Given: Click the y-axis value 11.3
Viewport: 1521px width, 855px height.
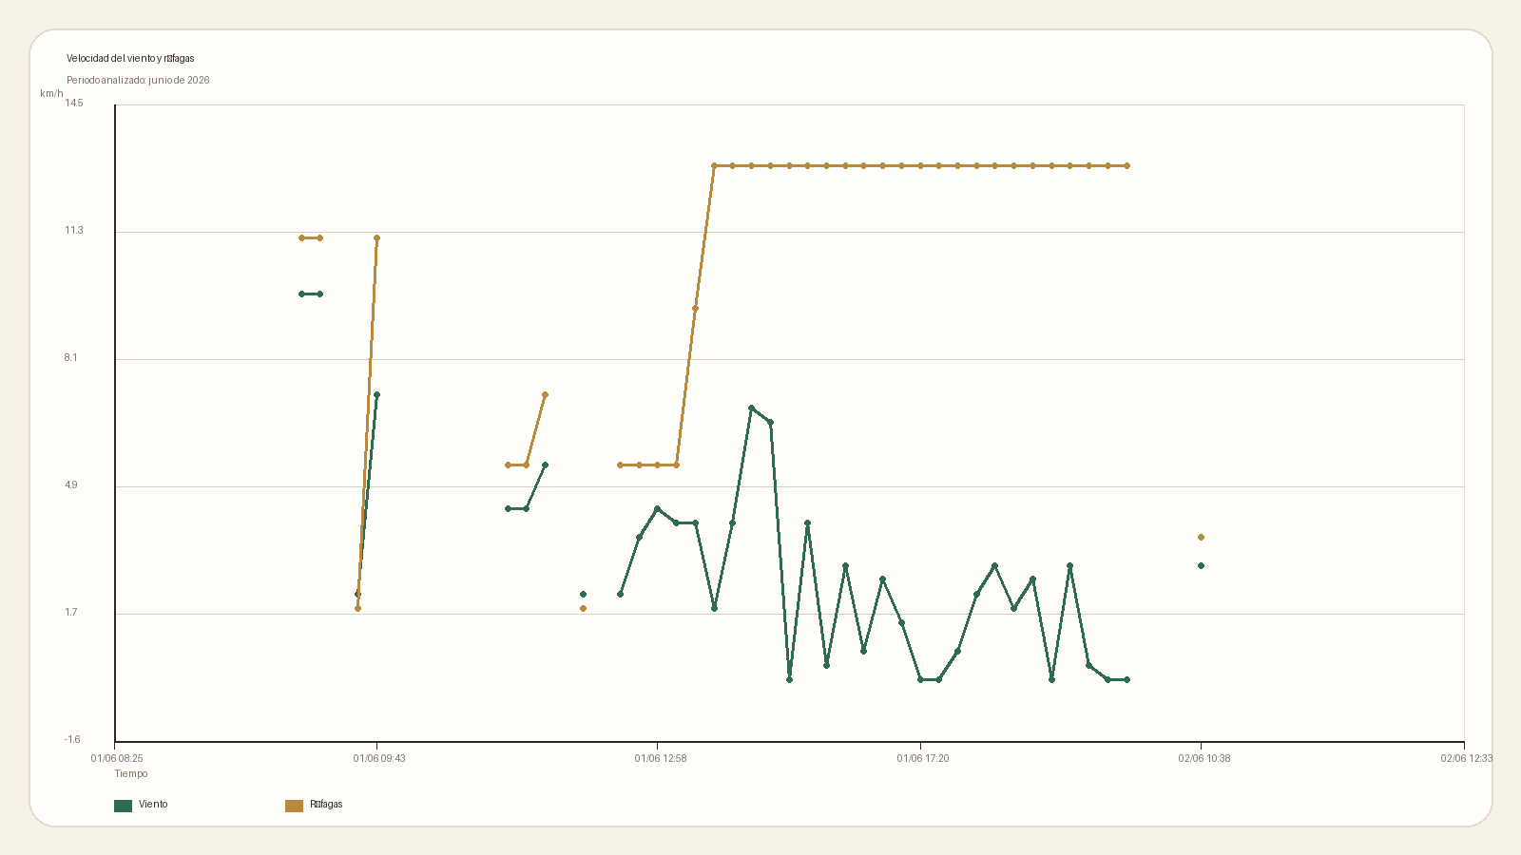Looking at the screenshot, I should [74, 231].
